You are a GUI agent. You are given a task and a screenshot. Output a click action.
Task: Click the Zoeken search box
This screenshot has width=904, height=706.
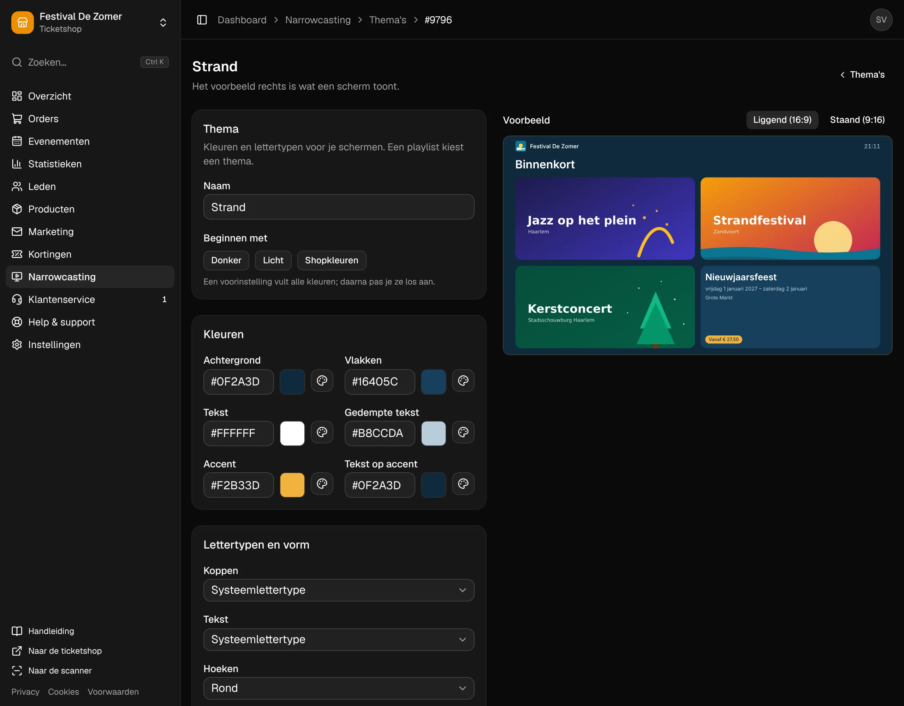(90, 62)
